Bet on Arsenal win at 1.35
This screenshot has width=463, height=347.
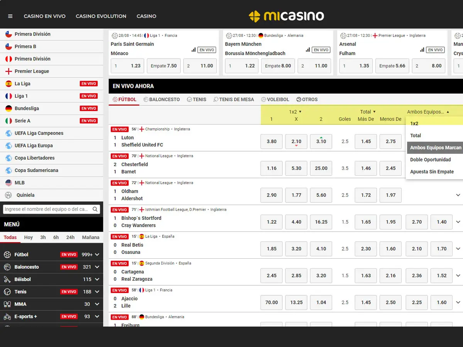tap(356, 66)
